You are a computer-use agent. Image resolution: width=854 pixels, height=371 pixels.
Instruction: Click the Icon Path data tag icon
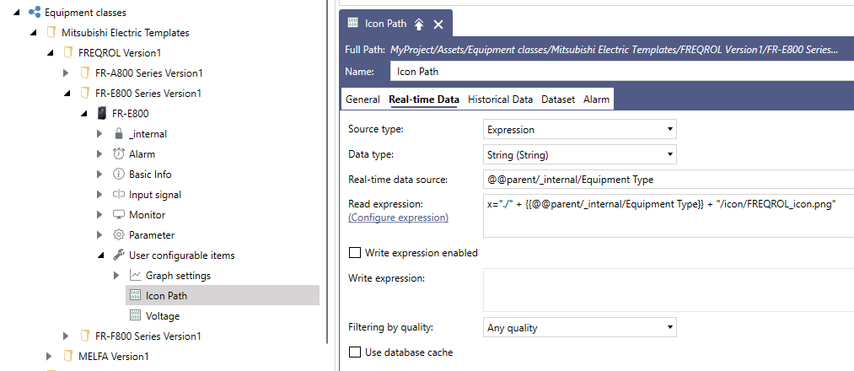click(136, 296)
